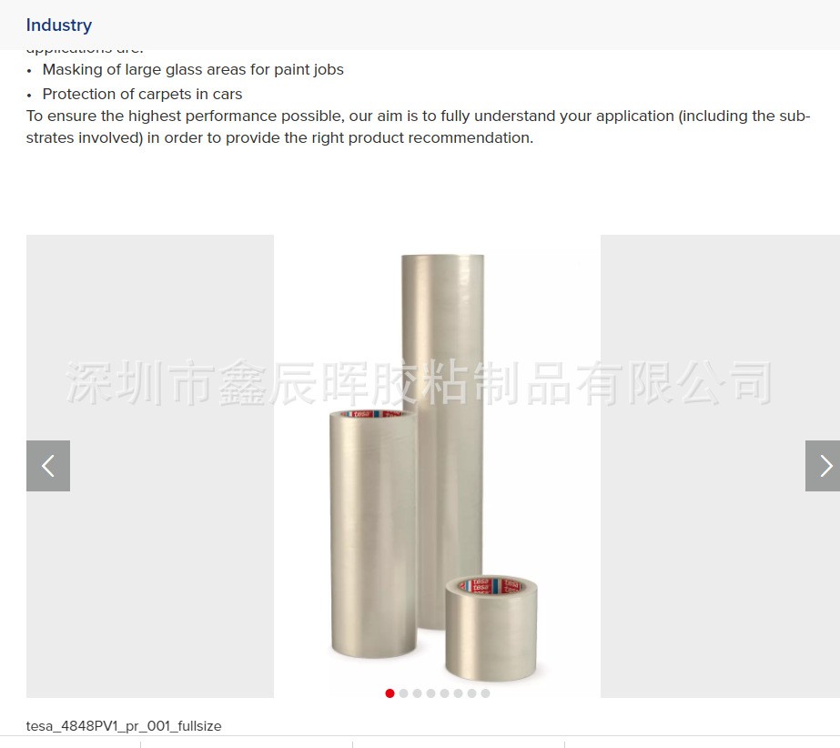840x748 pixels.
Task: Show the previous image with the left arrow
Action: (x=48, y=466)
